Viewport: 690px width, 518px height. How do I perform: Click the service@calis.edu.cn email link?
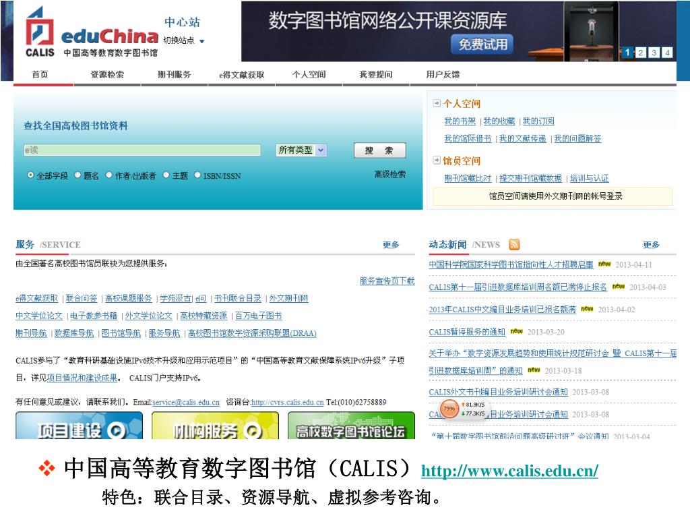[186, 402]
